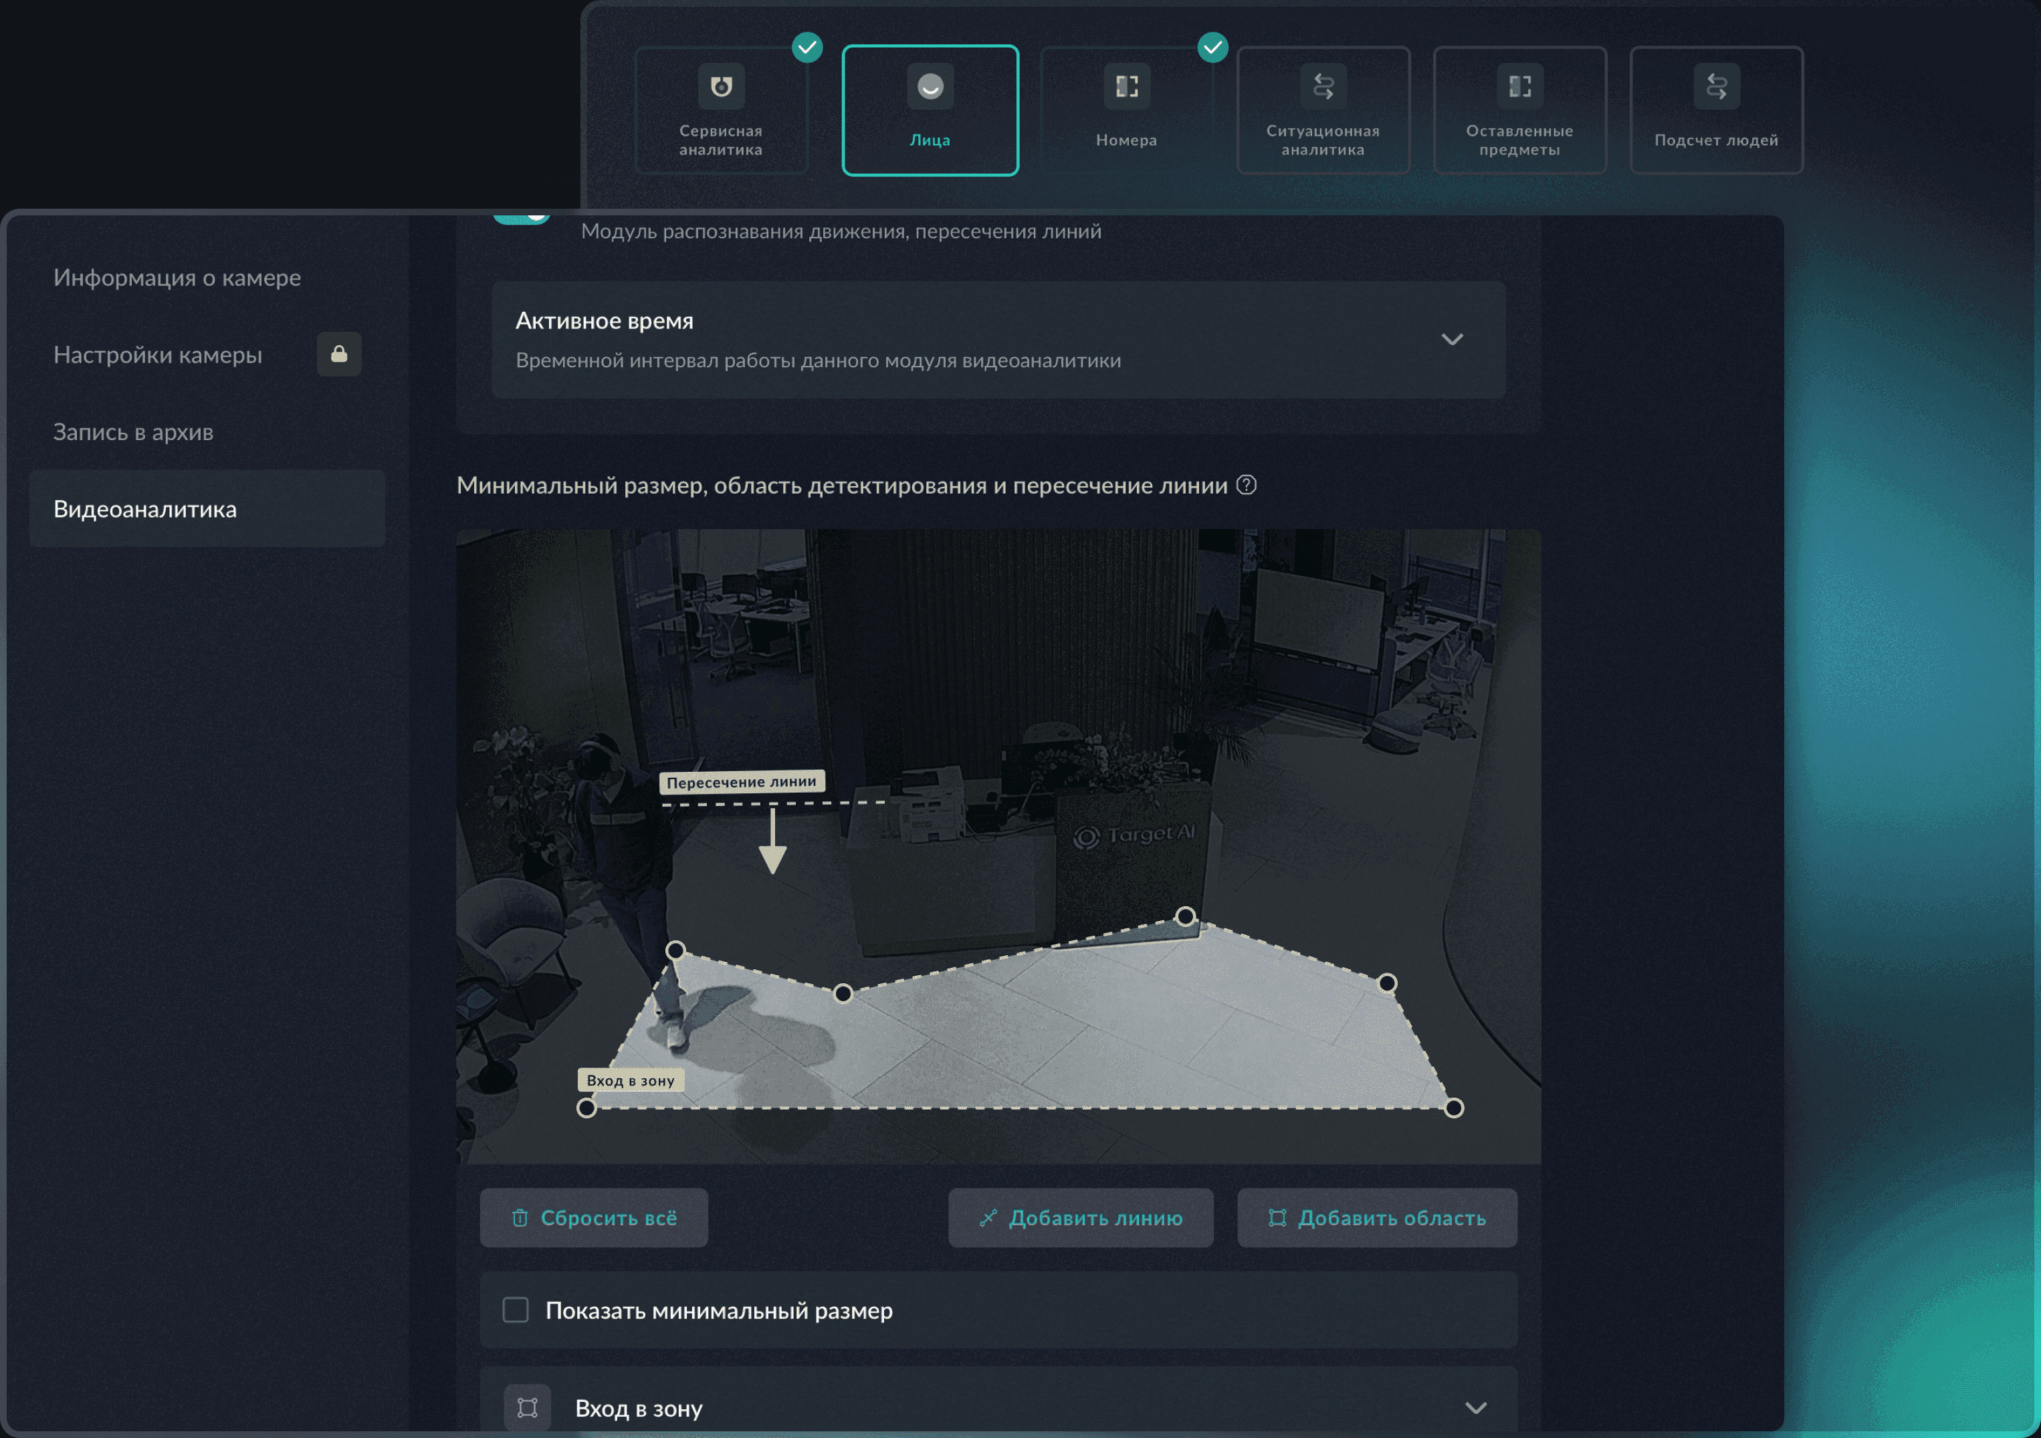Click the help question mark icon
The width and height of the screenshot is (2041, 1438).
pos(1247,485)
